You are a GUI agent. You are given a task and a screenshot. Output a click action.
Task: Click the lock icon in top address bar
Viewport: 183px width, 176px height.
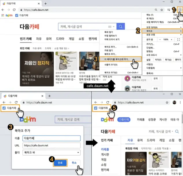pyautogui.click(x=21, y=10)
